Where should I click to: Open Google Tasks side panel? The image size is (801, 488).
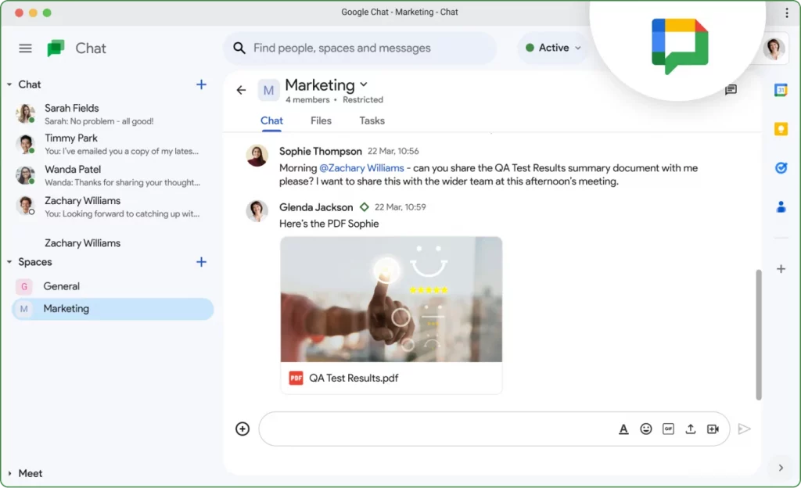click(x=781, y=167)
